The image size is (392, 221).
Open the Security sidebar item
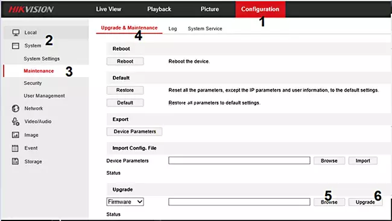33,83
